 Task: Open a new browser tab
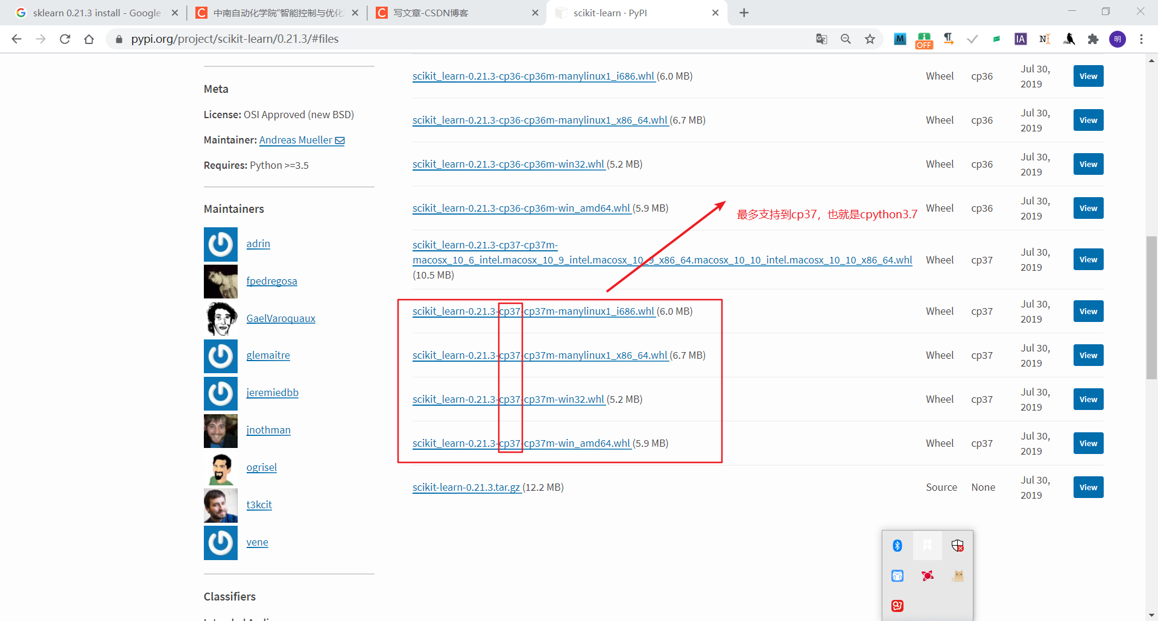pyautogui.click(x=744, y=13)
